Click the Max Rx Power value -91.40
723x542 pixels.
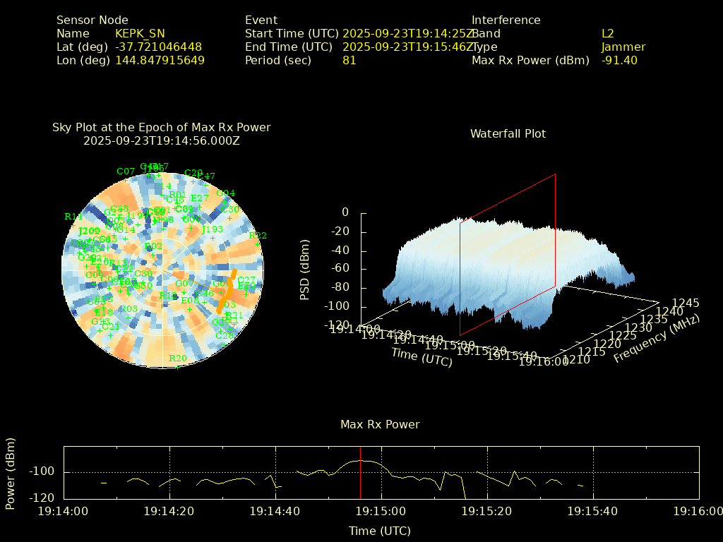(x=619, y=60)
